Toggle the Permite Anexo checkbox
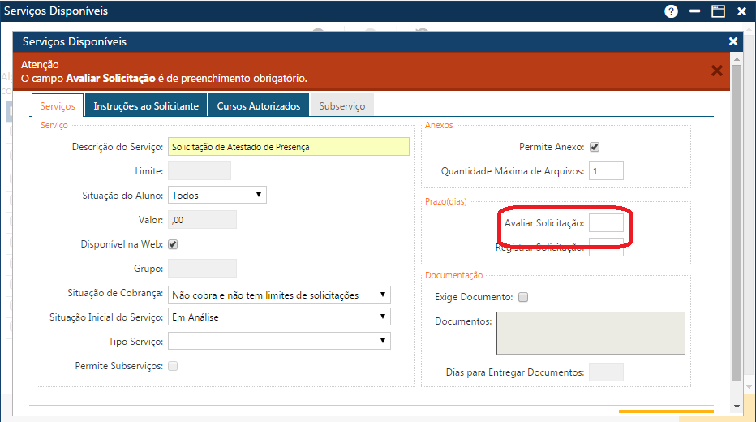Viewport: 756px width, 422px height. point(595,147)
